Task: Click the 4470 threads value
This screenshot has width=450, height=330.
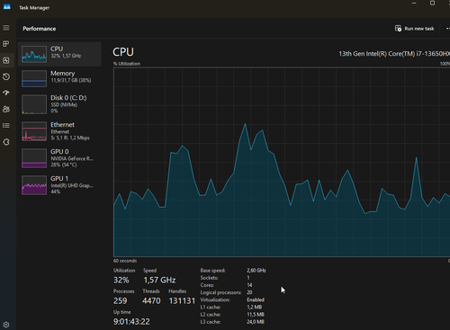Action: coord(151,301)
